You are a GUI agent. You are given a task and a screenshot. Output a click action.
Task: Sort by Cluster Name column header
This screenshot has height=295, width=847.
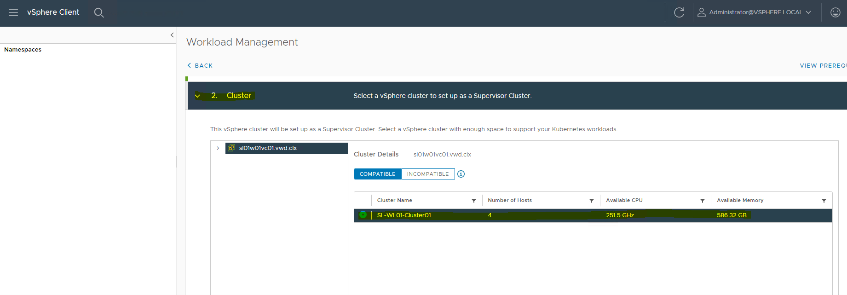[x=395, y=200]
